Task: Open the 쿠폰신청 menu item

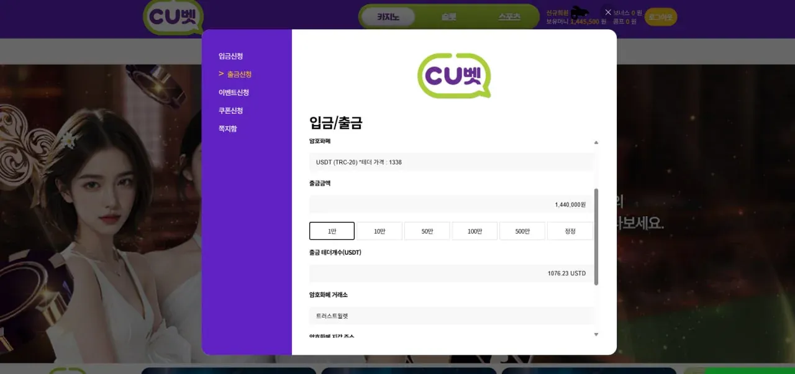Action: click(230, 111)
